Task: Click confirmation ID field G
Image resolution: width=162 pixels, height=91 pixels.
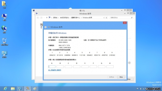Action: tap(102, 67)
